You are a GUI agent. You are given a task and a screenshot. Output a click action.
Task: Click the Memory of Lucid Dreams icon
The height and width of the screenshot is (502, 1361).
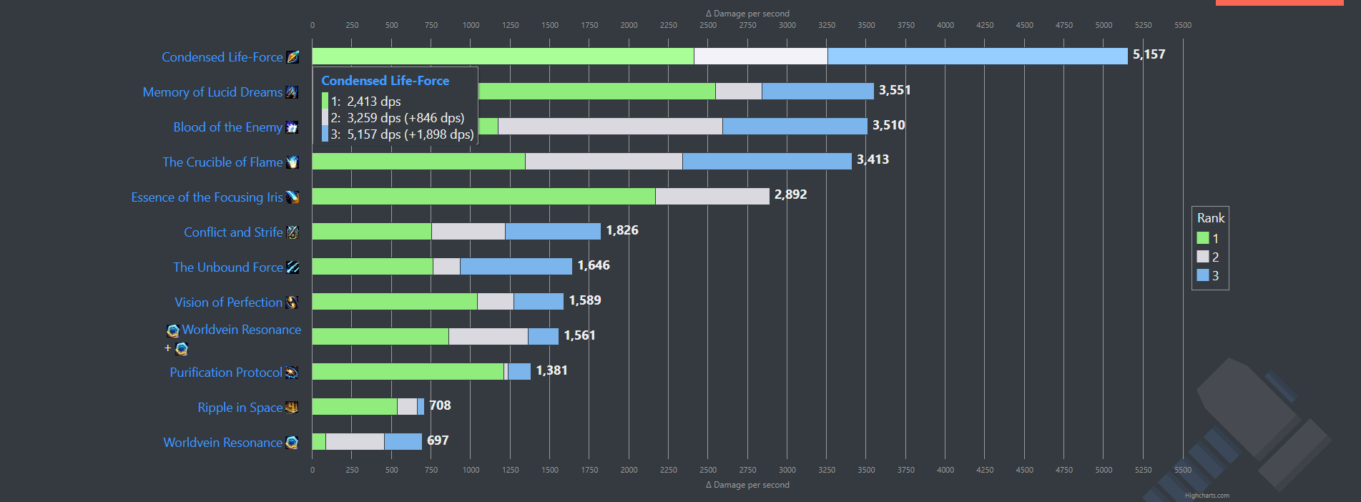(292, 92)
